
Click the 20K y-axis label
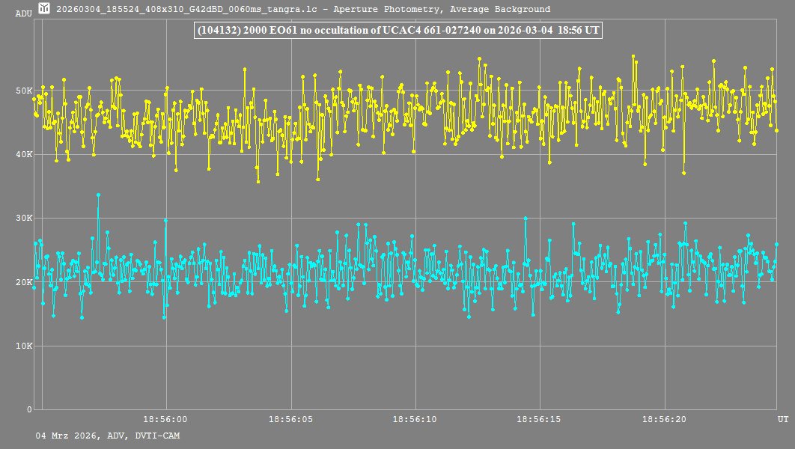pyautogui.click(x=24, y=282)
